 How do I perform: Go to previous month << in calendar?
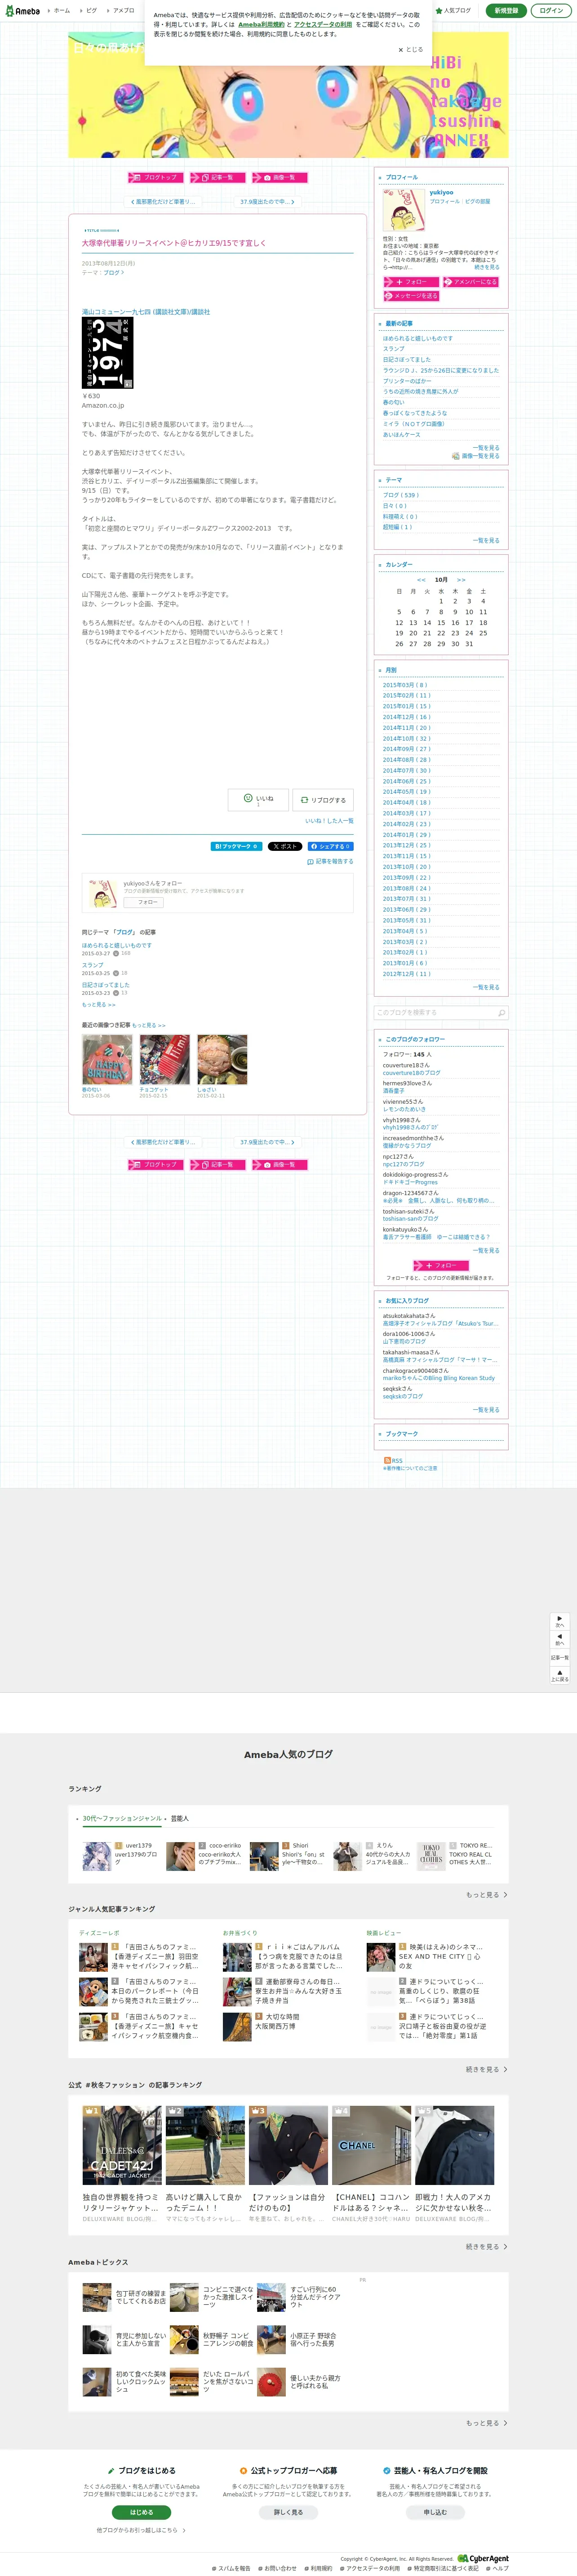coord(421,580)
